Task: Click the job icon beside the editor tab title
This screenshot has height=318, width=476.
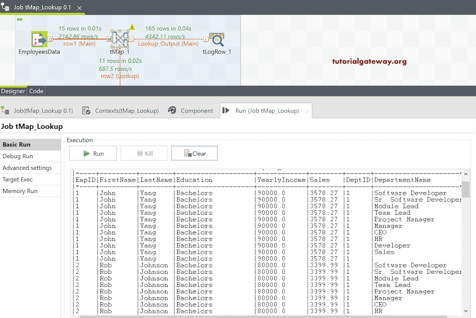Action: coord(5,8)
